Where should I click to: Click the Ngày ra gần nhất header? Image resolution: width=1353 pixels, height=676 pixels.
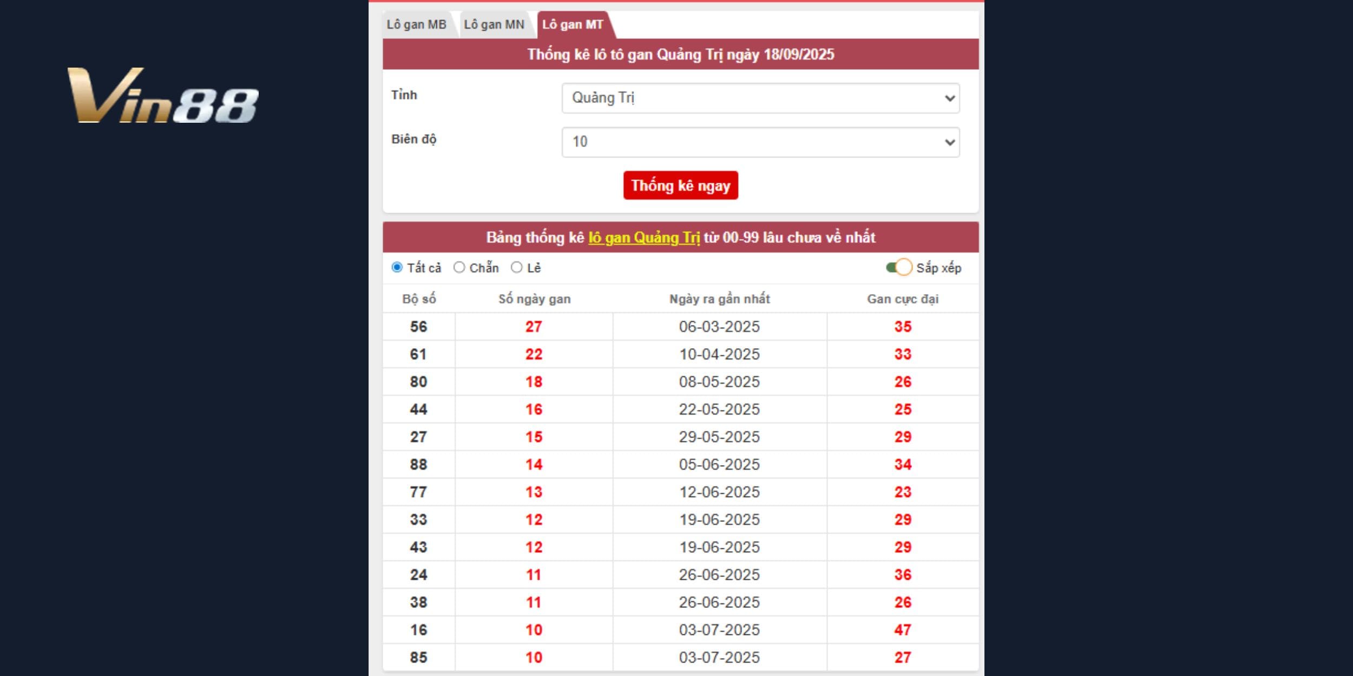(x=719, y=299)
